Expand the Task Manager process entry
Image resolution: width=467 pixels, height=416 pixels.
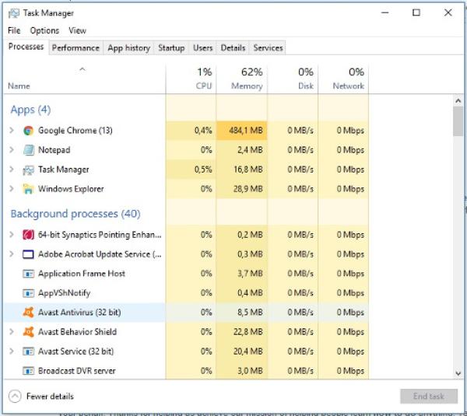(12, 170)
